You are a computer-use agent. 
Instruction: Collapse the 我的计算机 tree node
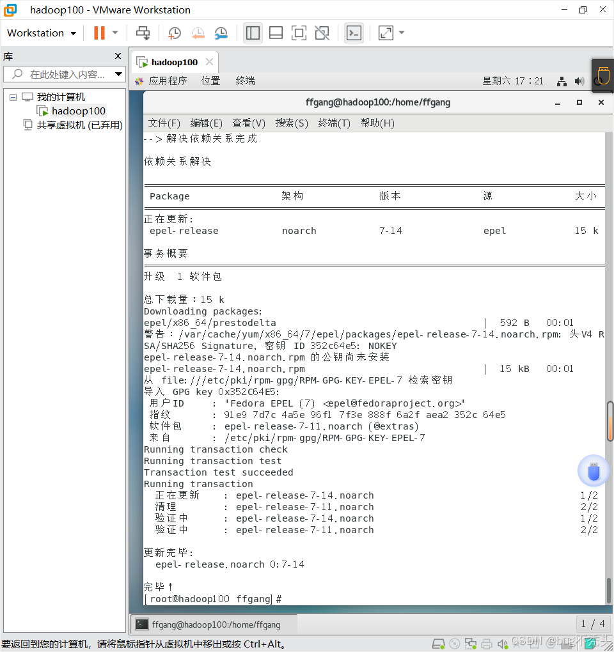tap(13, 97)
